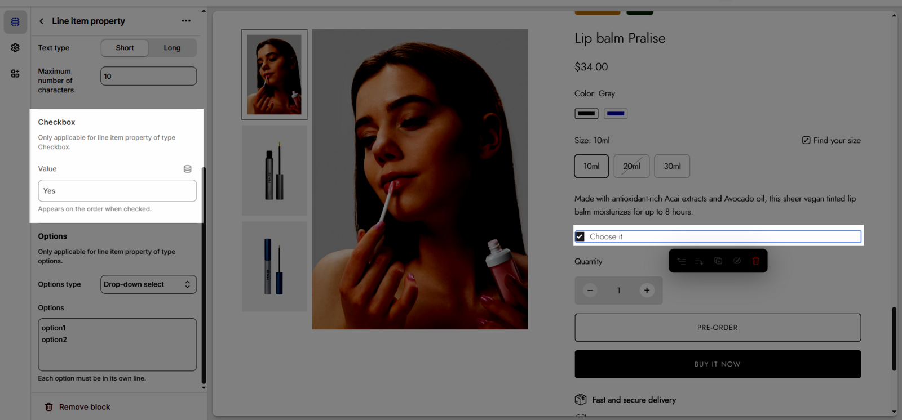Increase quantity with the plus button

click(647, 291)
